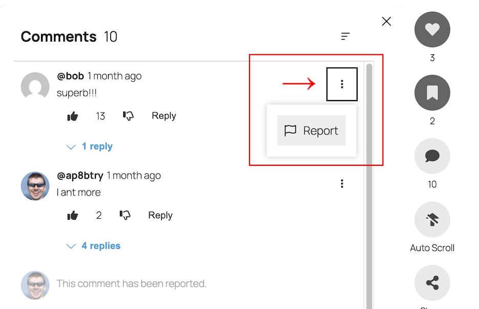Click the comments panel scrollbar
Viewport: 479px width, 309px height.
(369, 180)
